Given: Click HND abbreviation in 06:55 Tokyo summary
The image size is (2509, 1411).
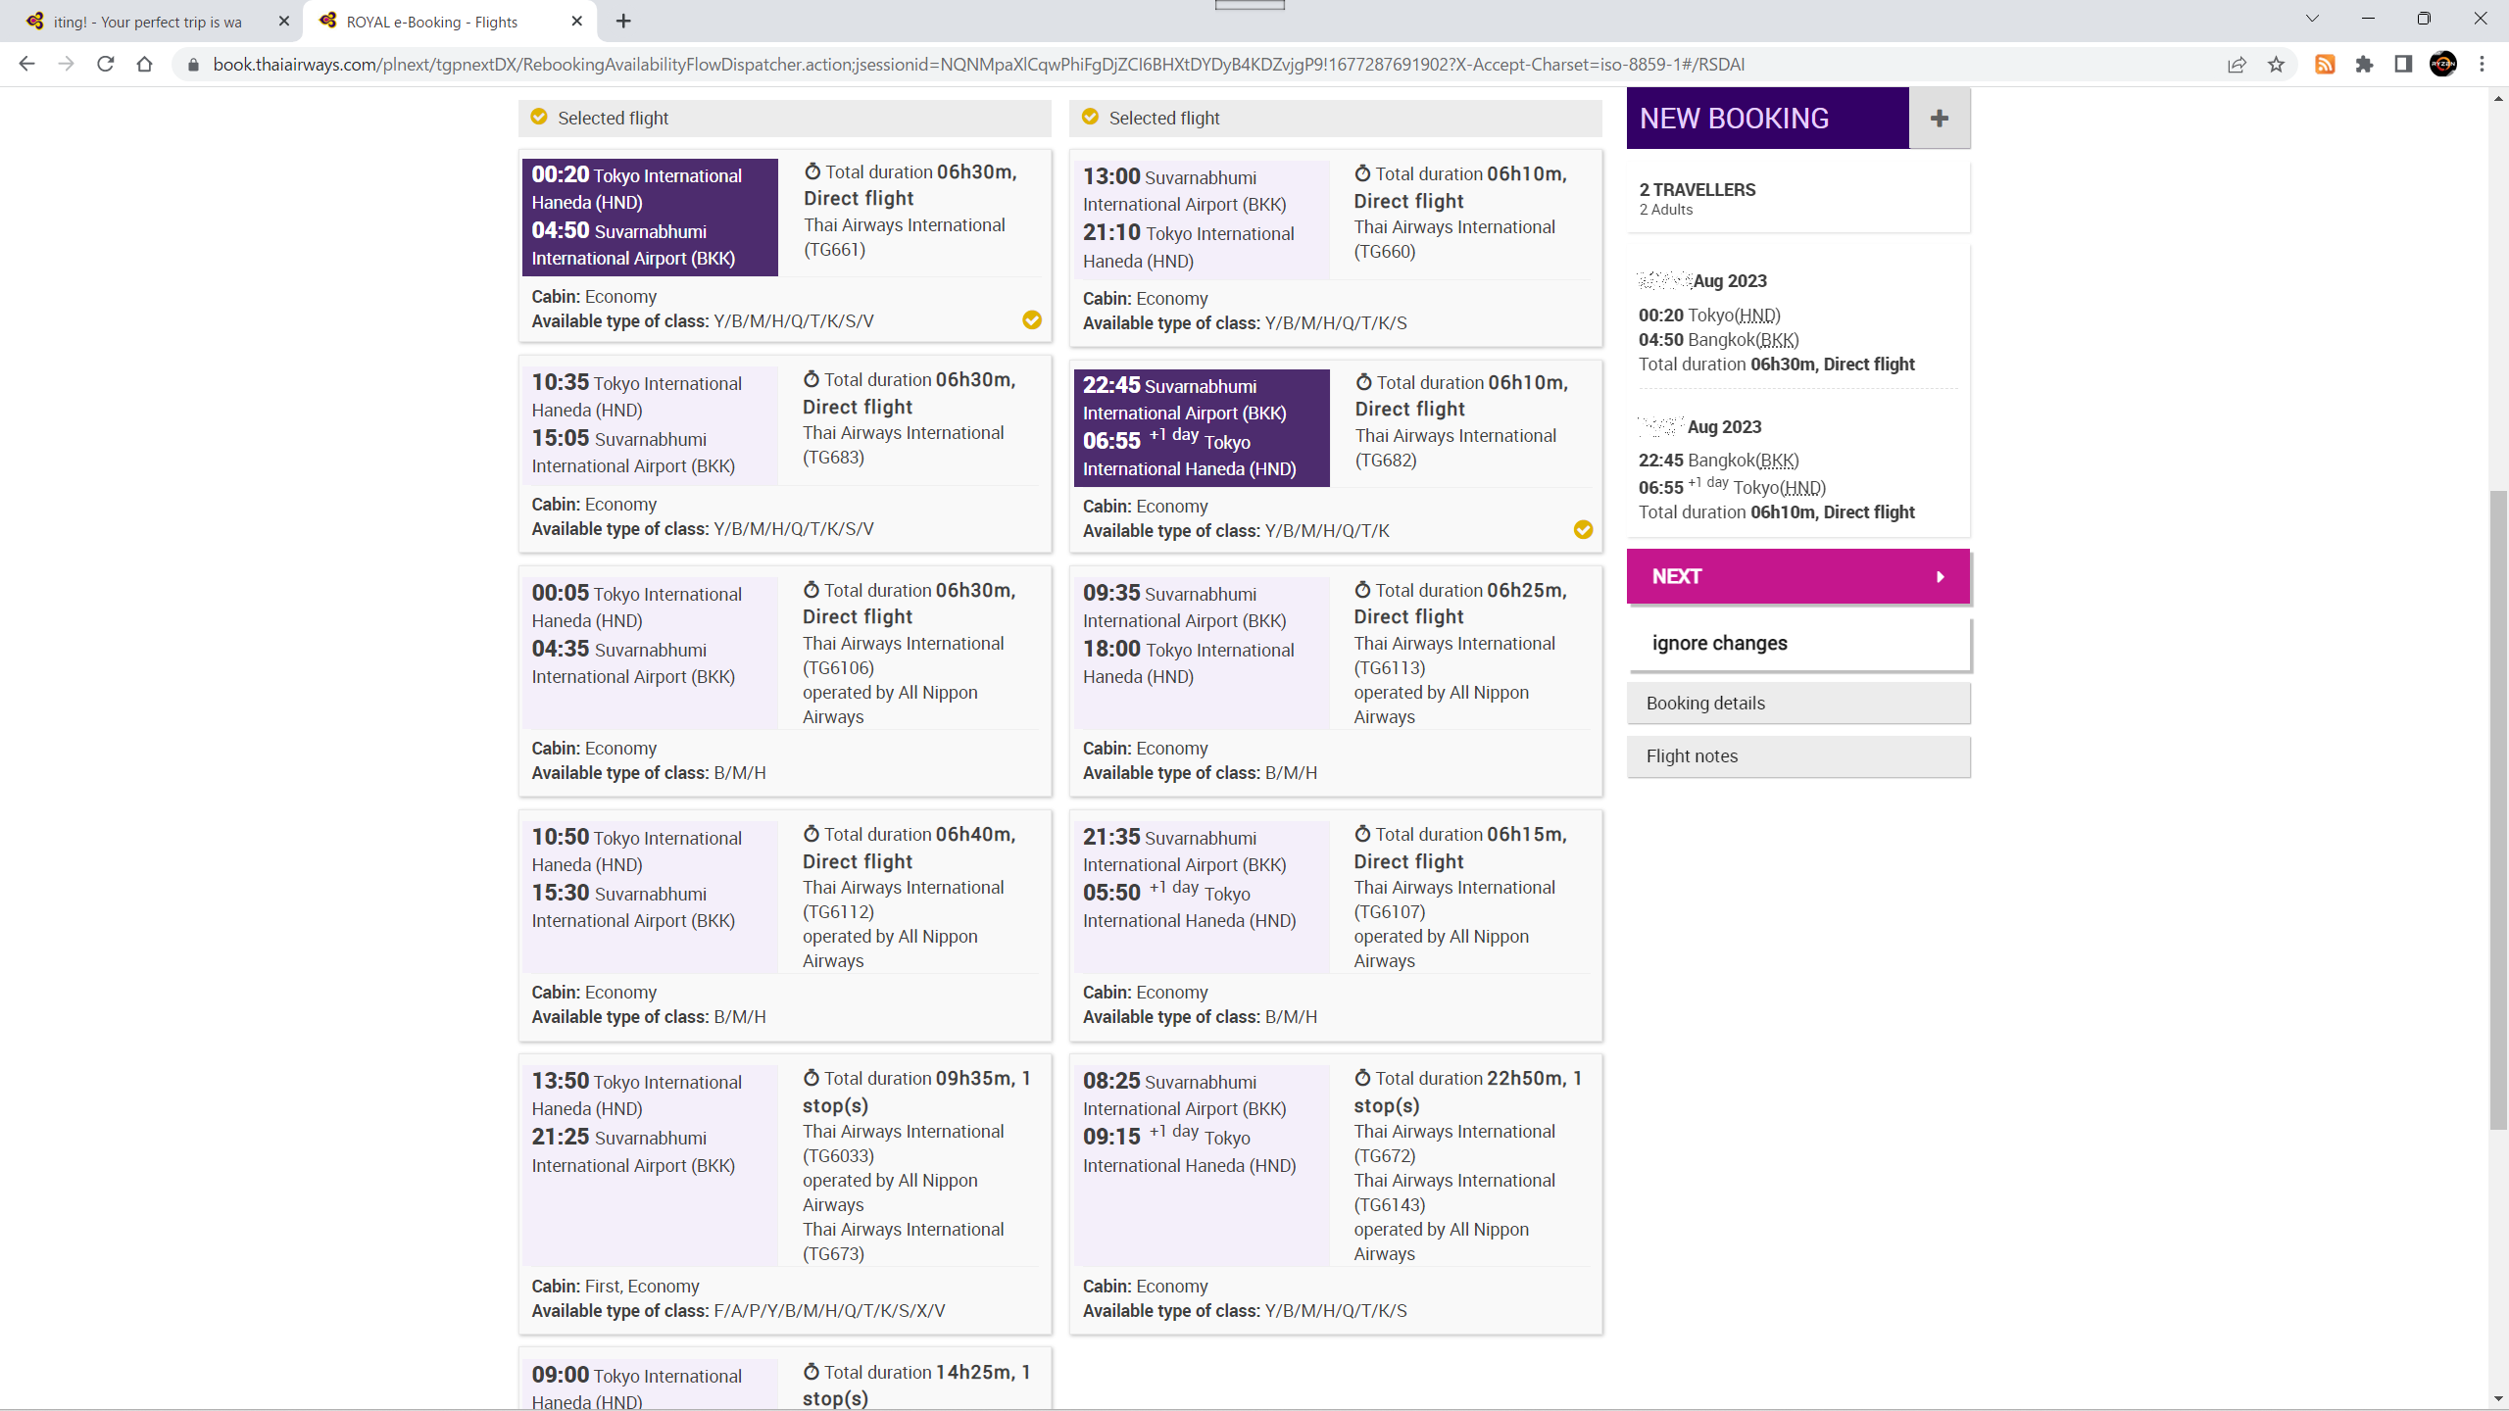Looking at the screenshot, I should pyautogui.click(x=1802, y=488).
